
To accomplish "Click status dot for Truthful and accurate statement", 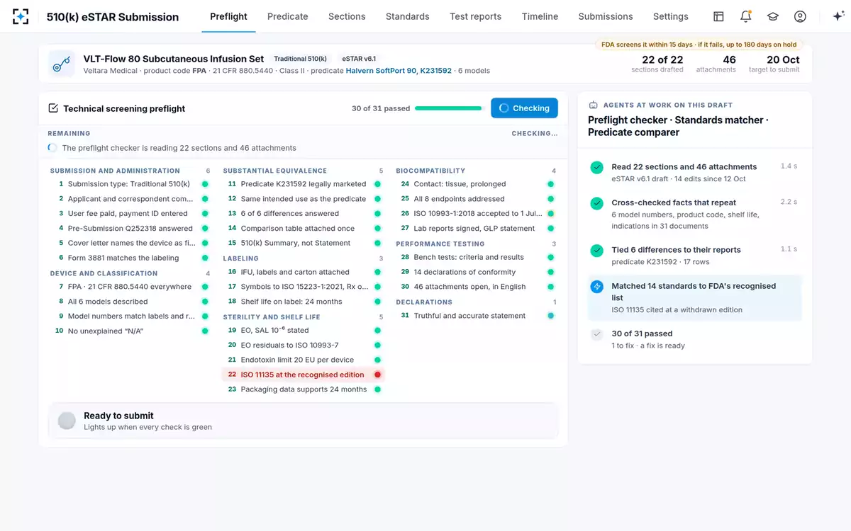I will pos(550,316).
